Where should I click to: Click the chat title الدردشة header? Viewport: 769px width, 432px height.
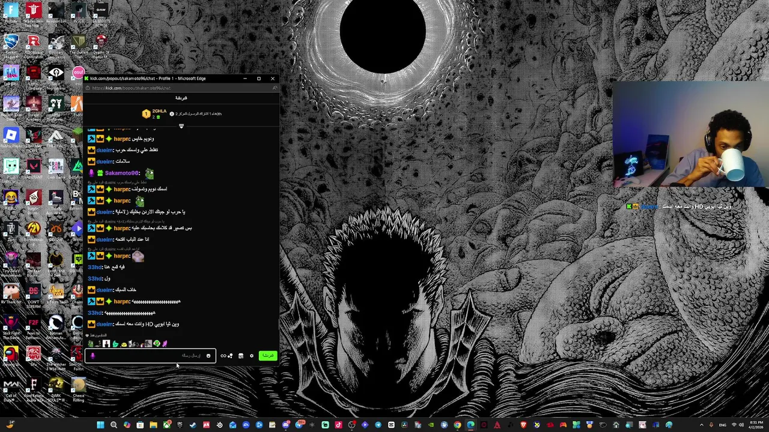[181, 98]
